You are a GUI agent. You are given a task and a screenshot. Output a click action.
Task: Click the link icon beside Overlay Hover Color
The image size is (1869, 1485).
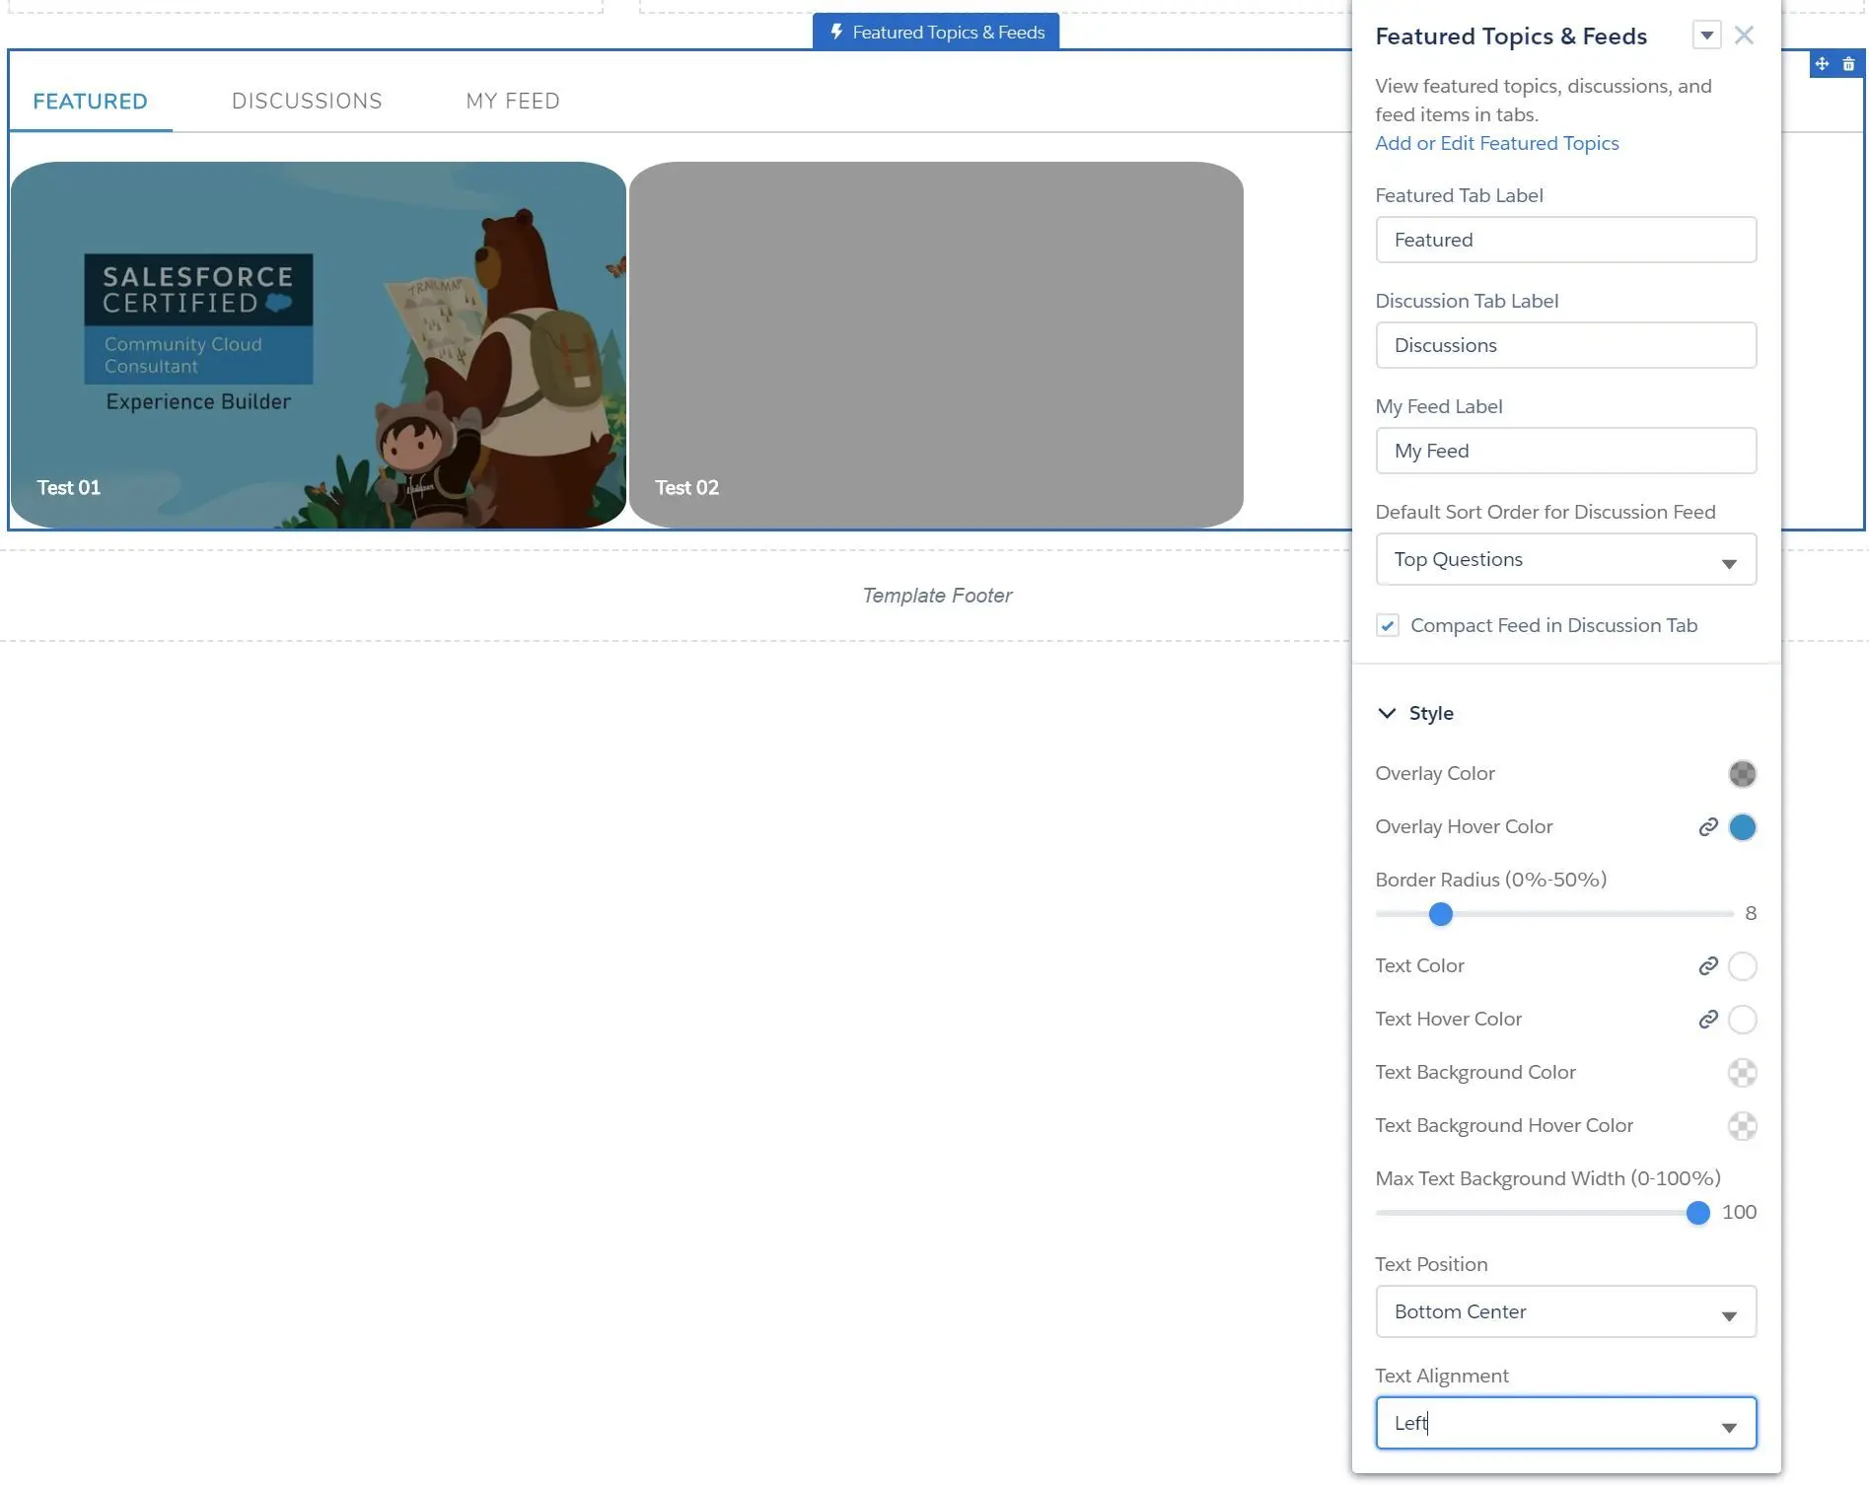[1708, 827]
